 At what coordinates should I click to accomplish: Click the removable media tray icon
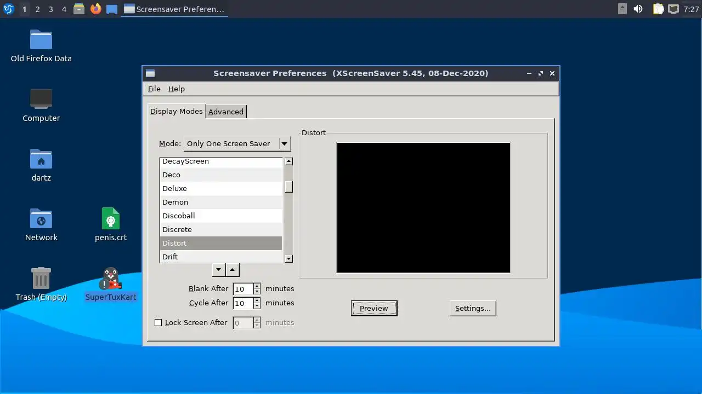click(622, 9)
